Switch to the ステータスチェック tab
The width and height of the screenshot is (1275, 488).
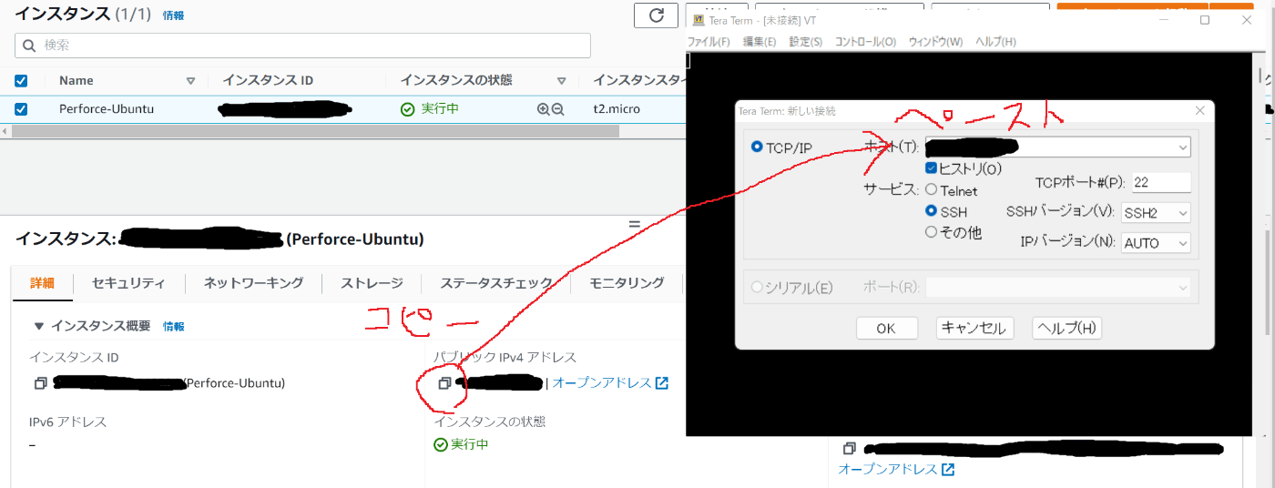pos(496,283)
